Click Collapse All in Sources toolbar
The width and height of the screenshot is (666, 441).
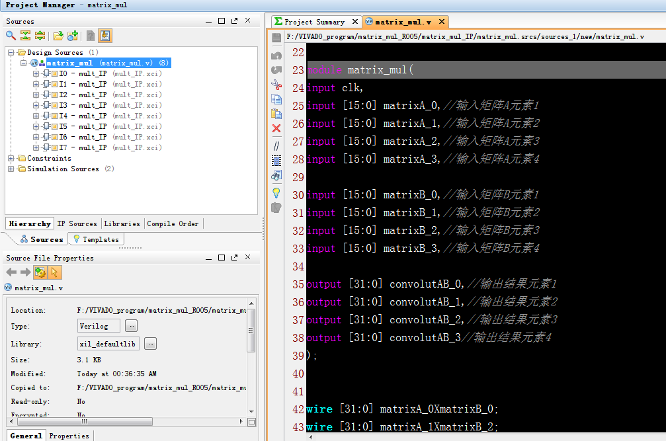click(25, 36)
